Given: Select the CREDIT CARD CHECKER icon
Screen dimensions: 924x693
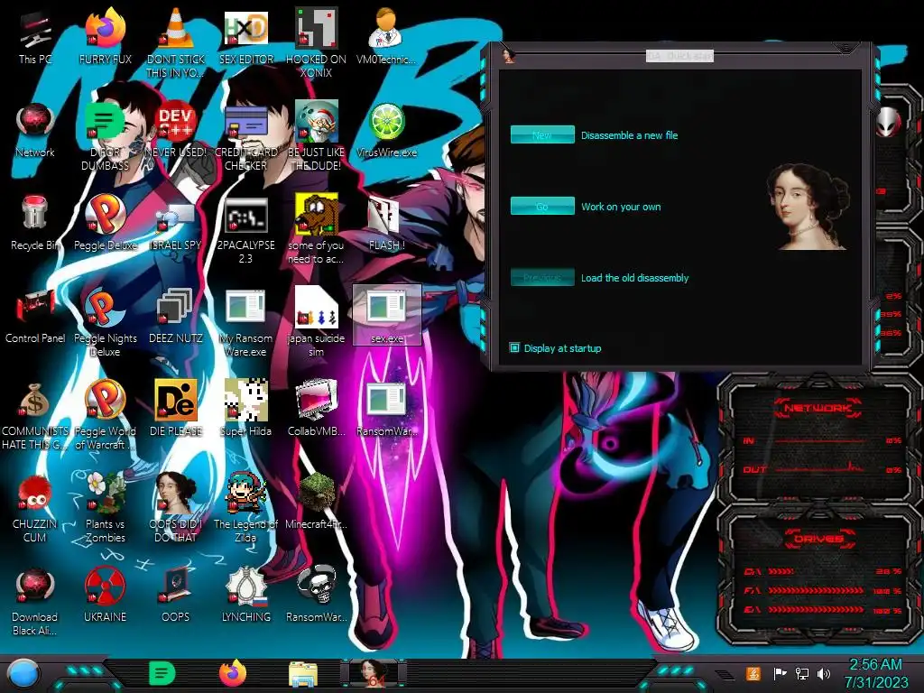Looking at the screenshot, I should point(245,123).
